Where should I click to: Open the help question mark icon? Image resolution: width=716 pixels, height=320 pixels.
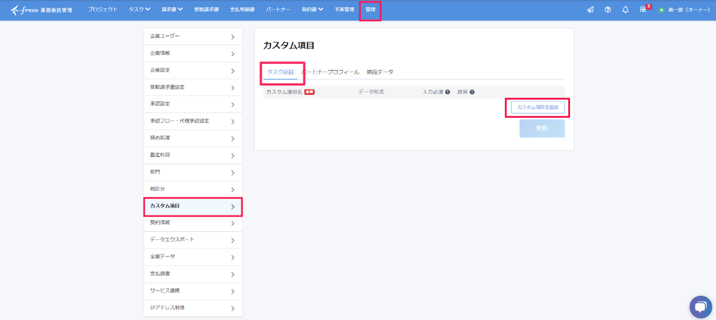[x=608, y=10]
